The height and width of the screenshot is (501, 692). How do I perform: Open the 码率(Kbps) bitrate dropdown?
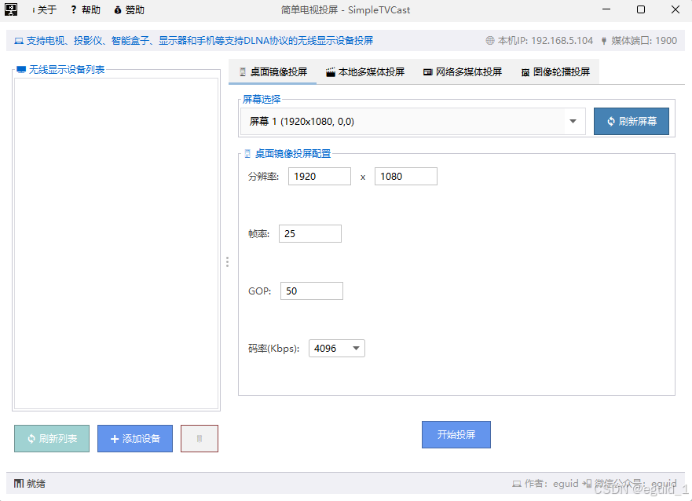coord(355,348)
